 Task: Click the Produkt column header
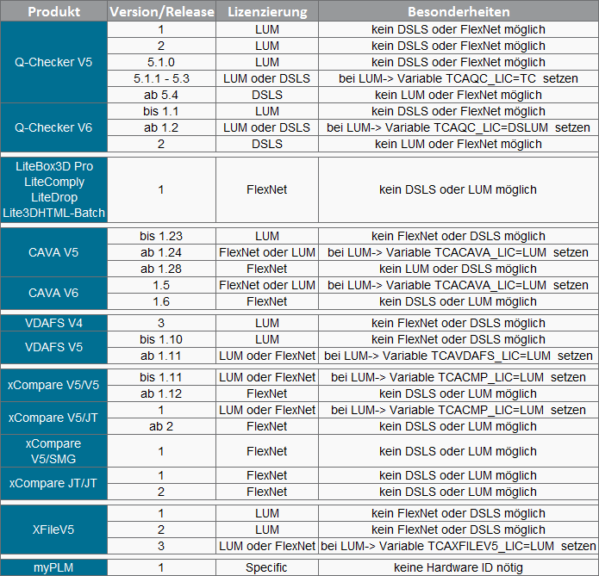pos(53,11)
